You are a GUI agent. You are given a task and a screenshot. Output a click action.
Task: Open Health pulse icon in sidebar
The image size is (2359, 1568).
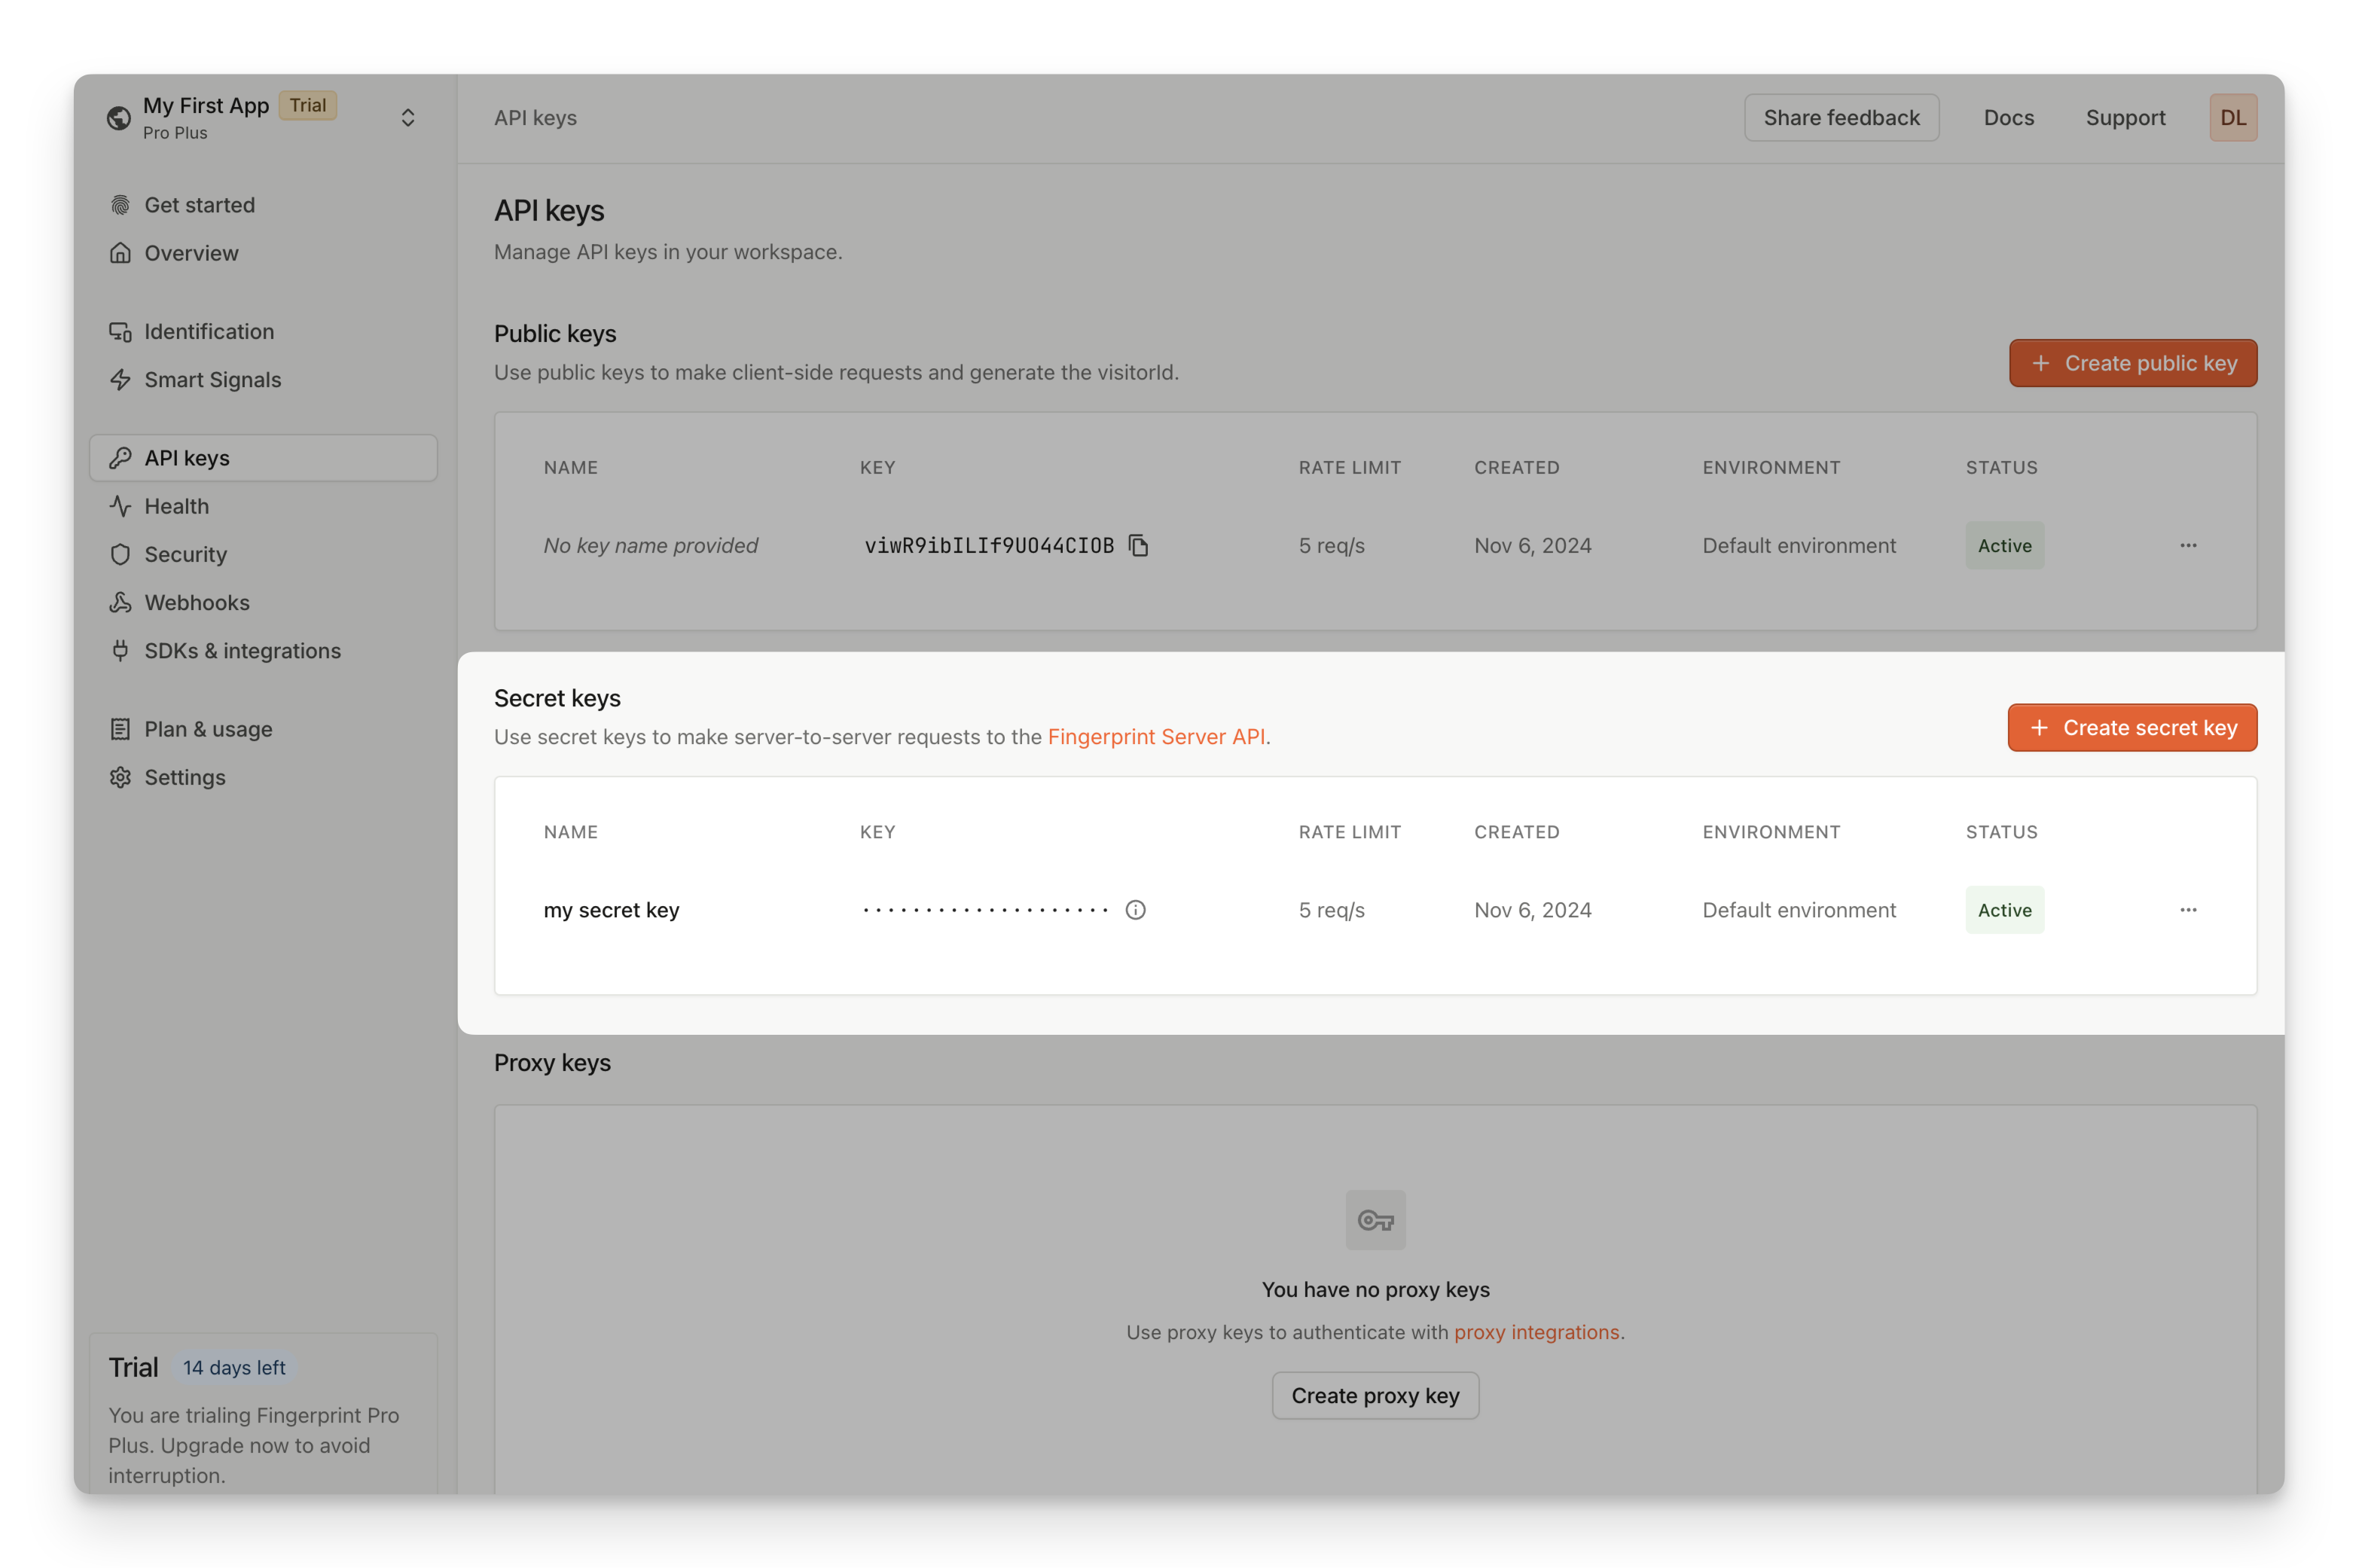[x=120, y=506]
